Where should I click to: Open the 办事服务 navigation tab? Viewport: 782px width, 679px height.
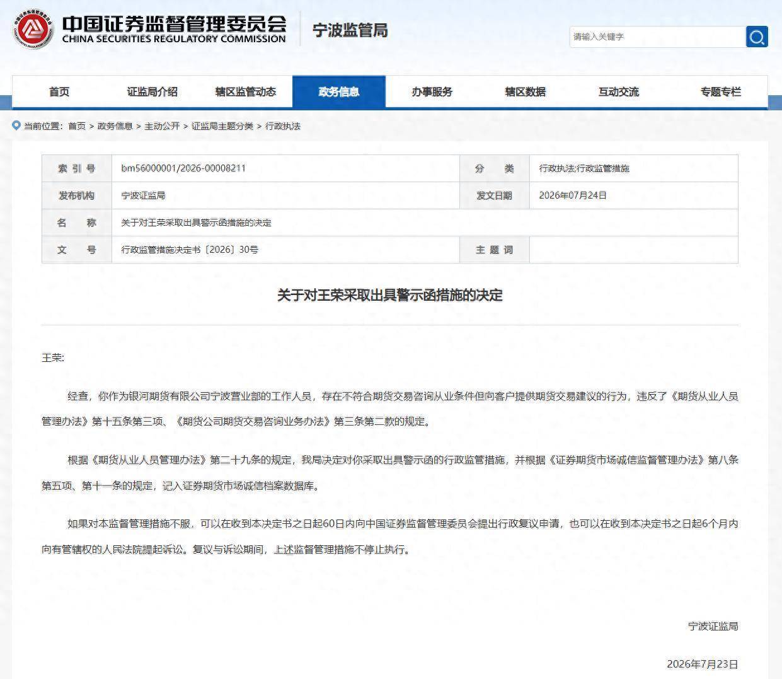point(432,92)
